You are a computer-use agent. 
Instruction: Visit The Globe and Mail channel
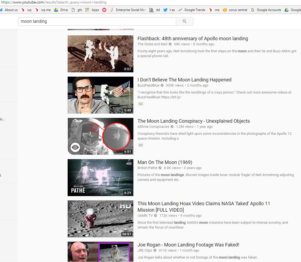(152, 44)
